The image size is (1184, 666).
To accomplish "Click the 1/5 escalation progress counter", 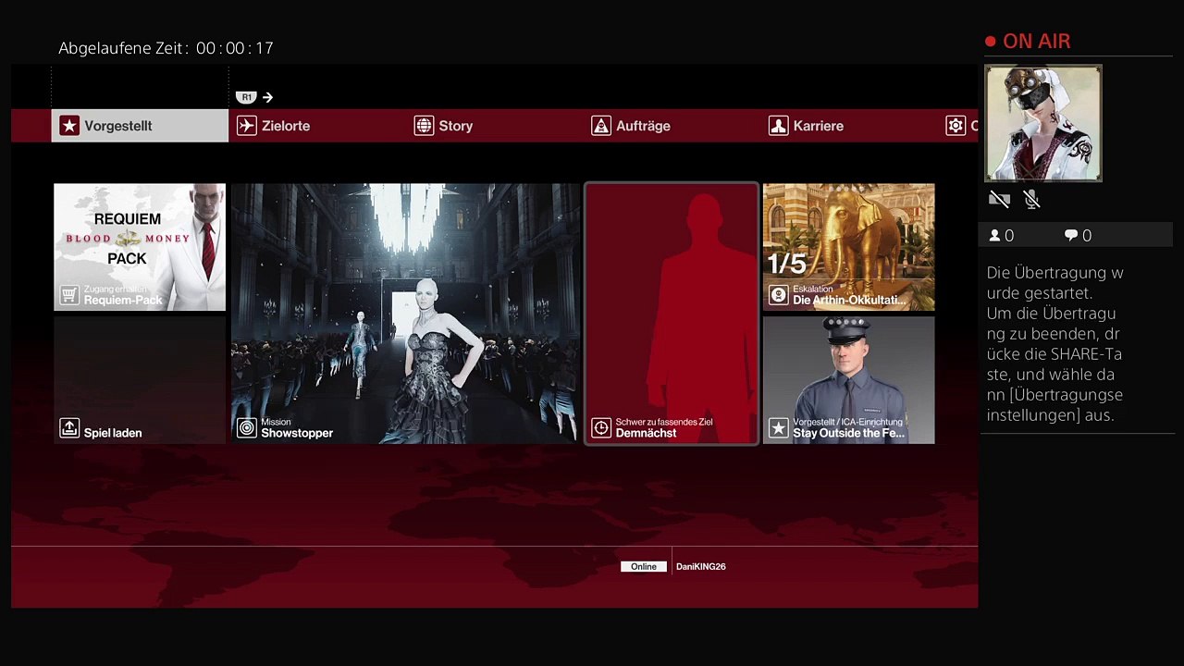I will click(x=787, y=265).
